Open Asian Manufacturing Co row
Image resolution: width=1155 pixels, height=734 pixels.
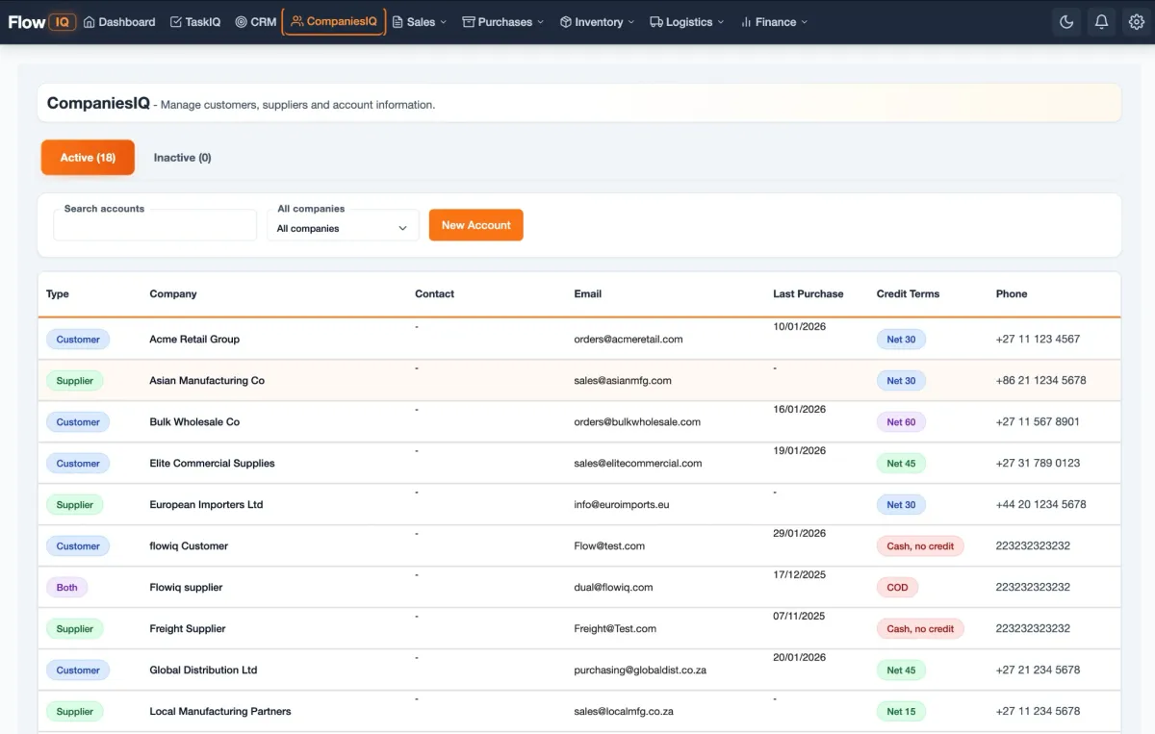tap(579, 381)
